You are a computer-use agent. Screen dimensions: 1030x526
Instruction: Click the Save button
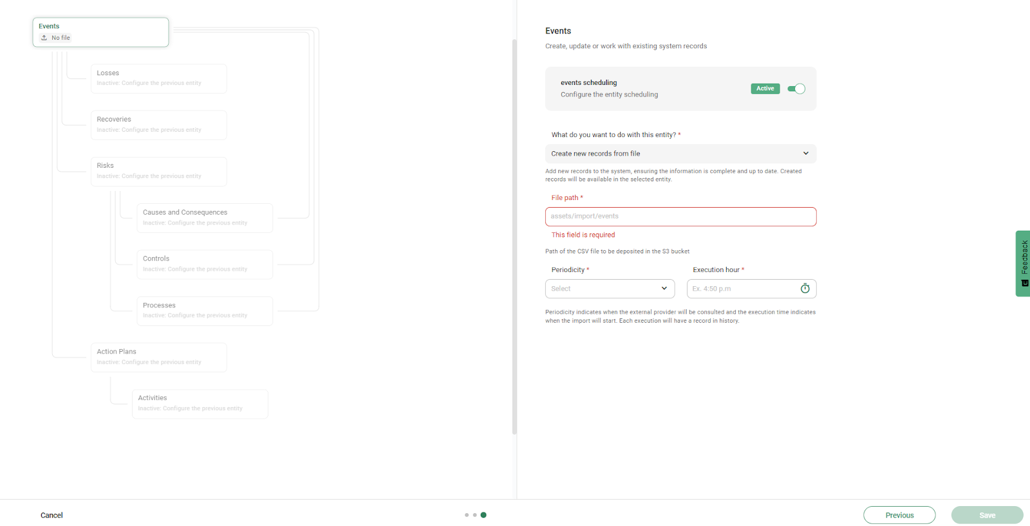987,515
